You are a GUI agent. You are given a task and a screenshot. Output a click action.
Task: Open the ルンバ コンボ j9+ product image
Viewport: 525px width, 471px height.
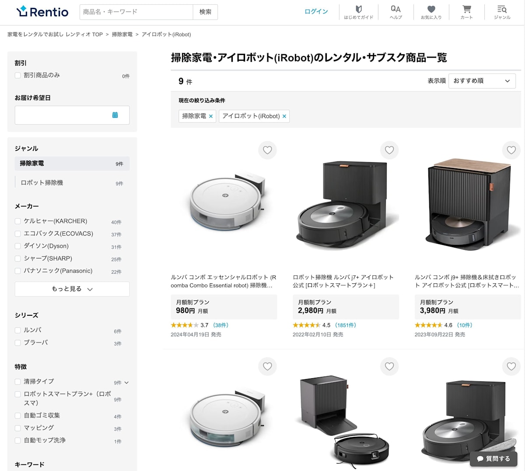(468, 204)
